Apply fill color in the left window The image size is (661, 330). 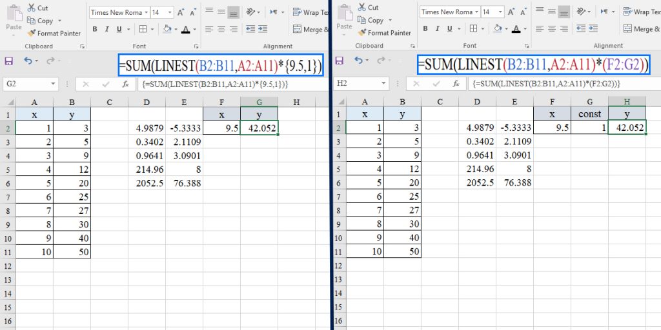coord(167,29)
